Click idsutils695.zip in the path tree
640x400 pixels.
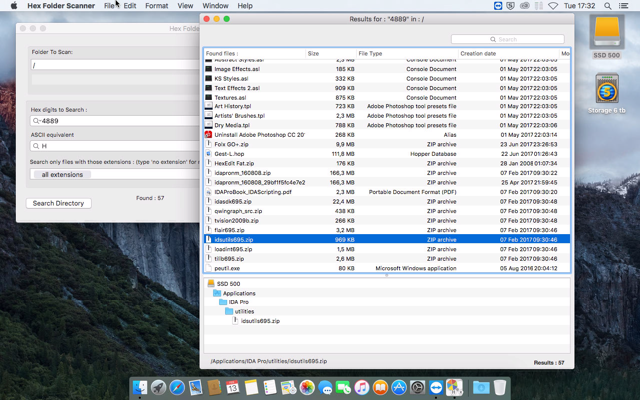pos(256,321)
